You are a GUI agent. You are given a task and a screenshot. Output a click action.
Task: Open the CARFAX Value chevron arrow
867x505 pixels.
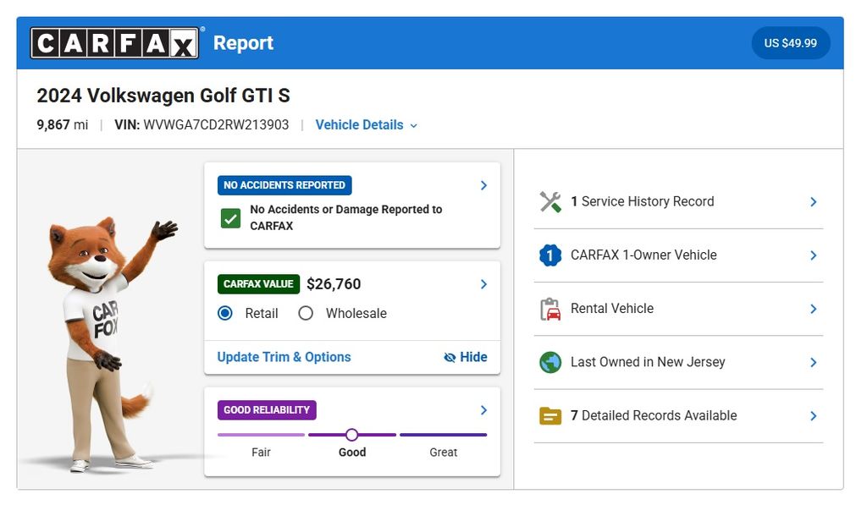click(x=483, y=284)
